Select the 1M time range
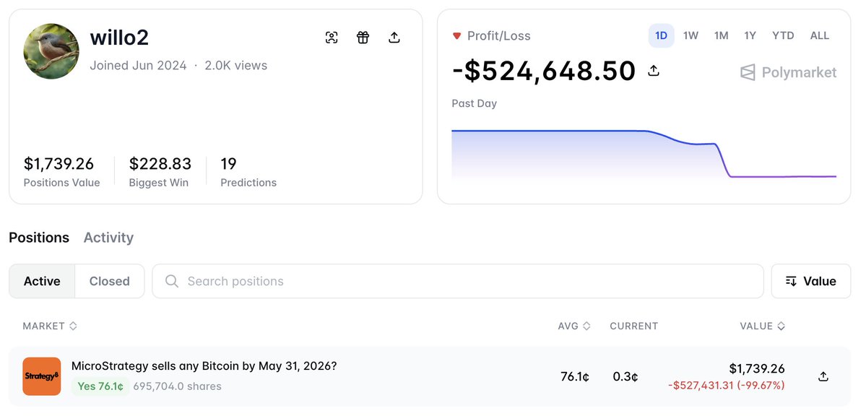Viewport: 866px width, 416px height. click(722, 35)
